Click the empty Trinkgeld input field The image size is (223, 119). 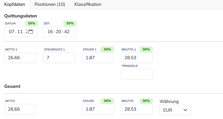[x=137, y=74]
